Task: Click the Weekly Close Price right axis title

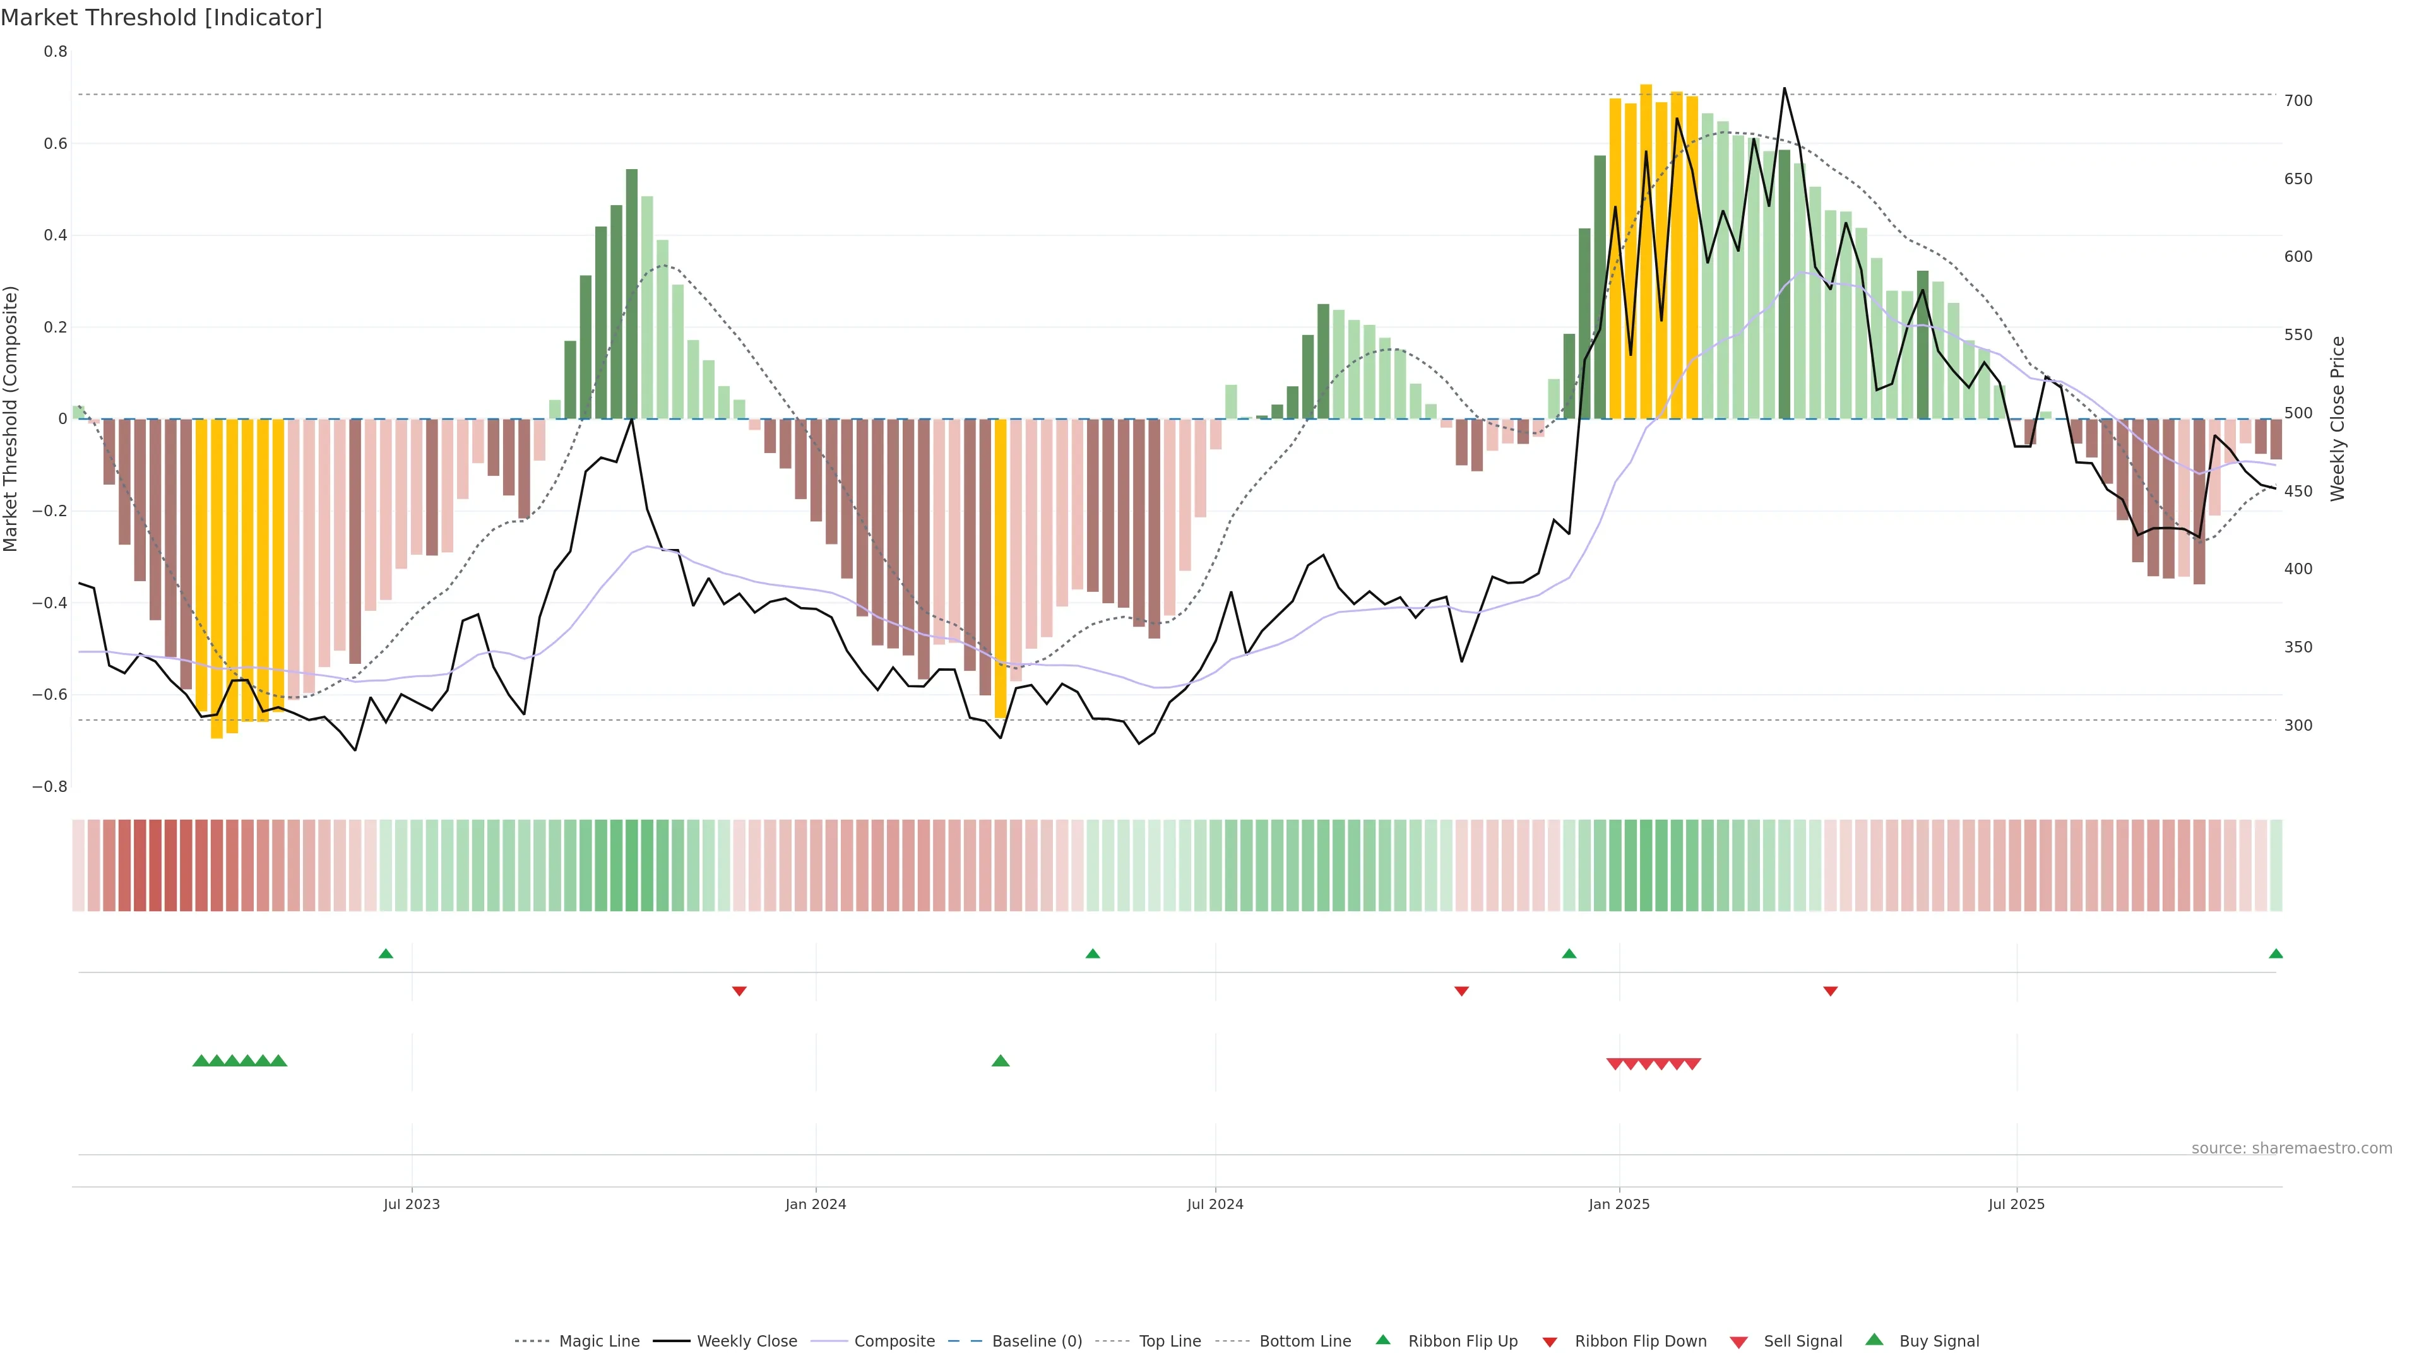Action: click(x=2338, y=418)
